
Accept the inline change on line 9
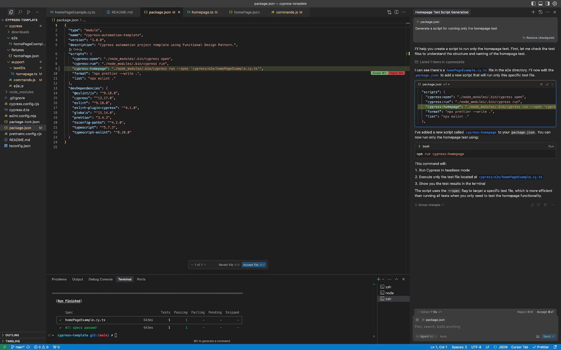click(379, 73)
